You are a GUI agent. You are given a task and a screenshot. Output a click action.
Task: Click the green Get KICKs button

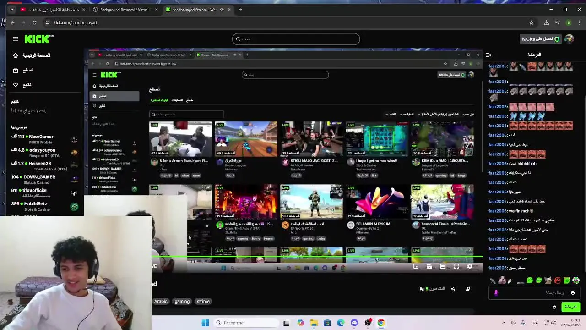pos(541,39)
